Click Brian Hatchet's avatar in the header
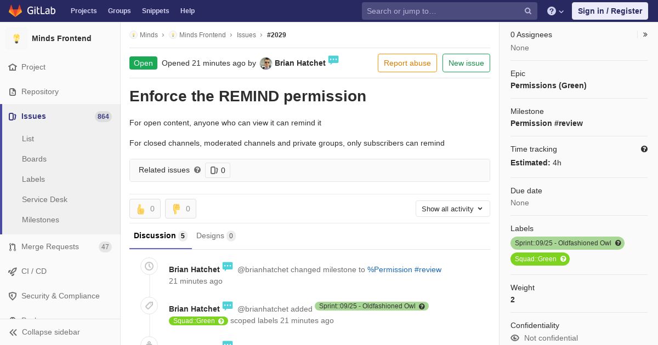The width and height of the screenshot is (658, 345). (x=266, y=64)
